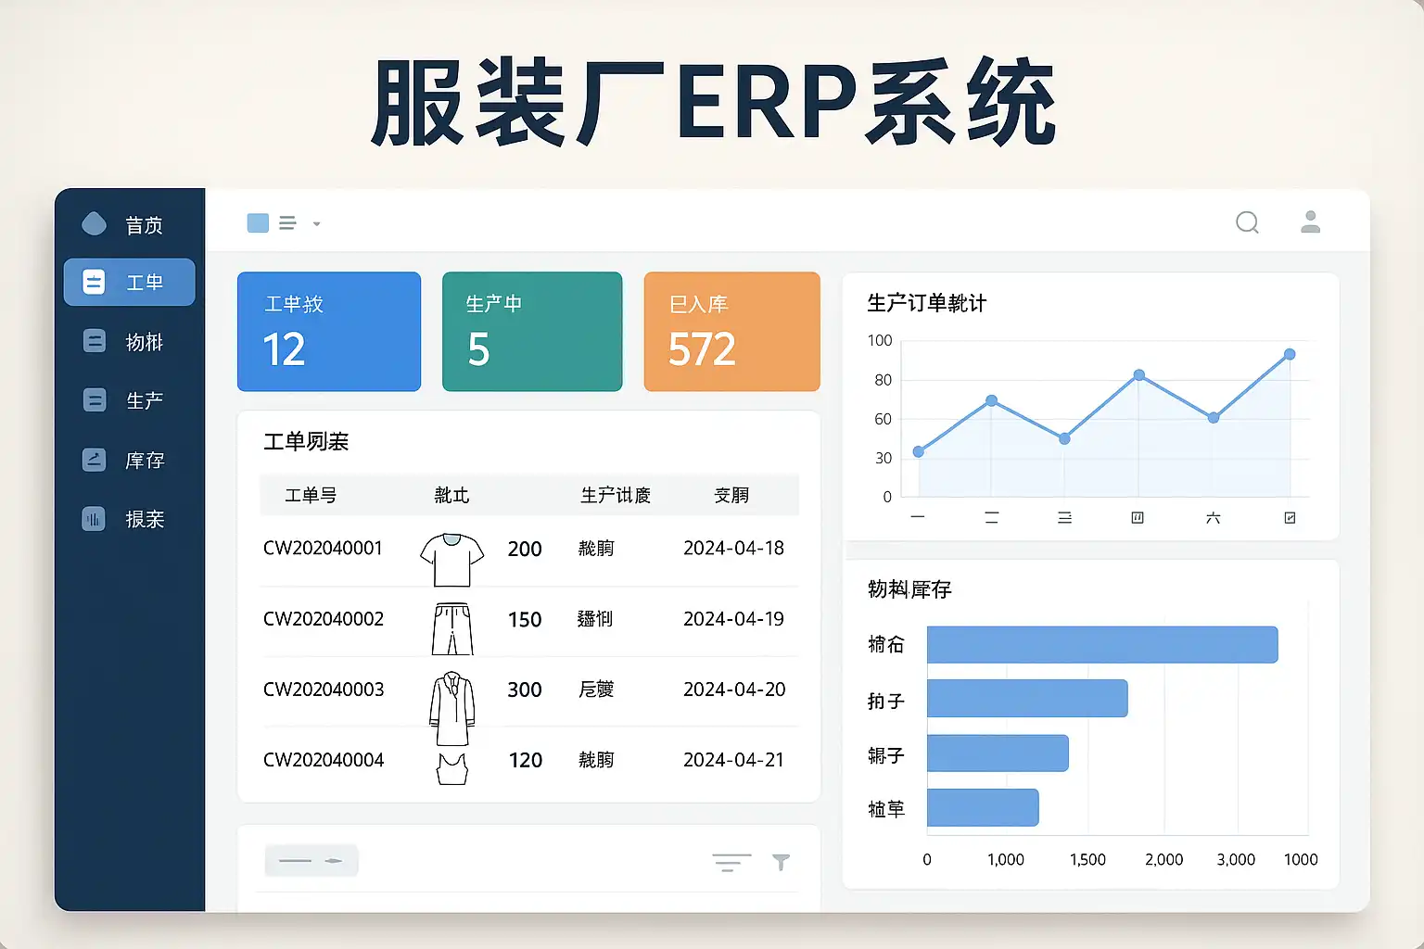Open search with the magnifier icon
The height and width of the screenshot is (949, 1424).
click(x=1248, y=222)
